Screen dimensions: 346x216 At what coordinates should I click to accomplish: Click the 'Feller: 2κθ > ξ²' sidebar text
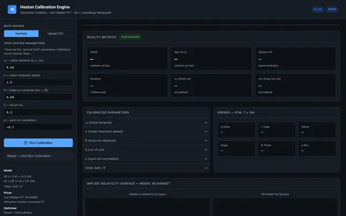pyautogui.click(x=13, y=187)
